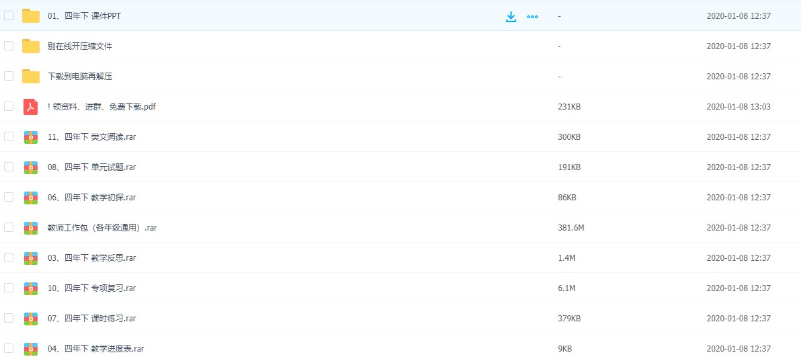Click folder icon of 下载到电脑再解压

tap(31, 77)
